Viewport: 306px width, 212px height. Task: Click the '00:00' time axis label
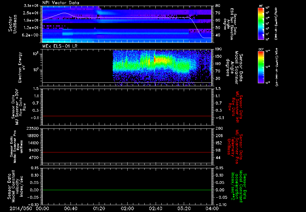[x=42, y=209]
